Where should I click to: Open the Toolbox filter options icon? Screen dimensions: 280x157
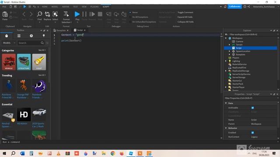[x=47, y=43]
